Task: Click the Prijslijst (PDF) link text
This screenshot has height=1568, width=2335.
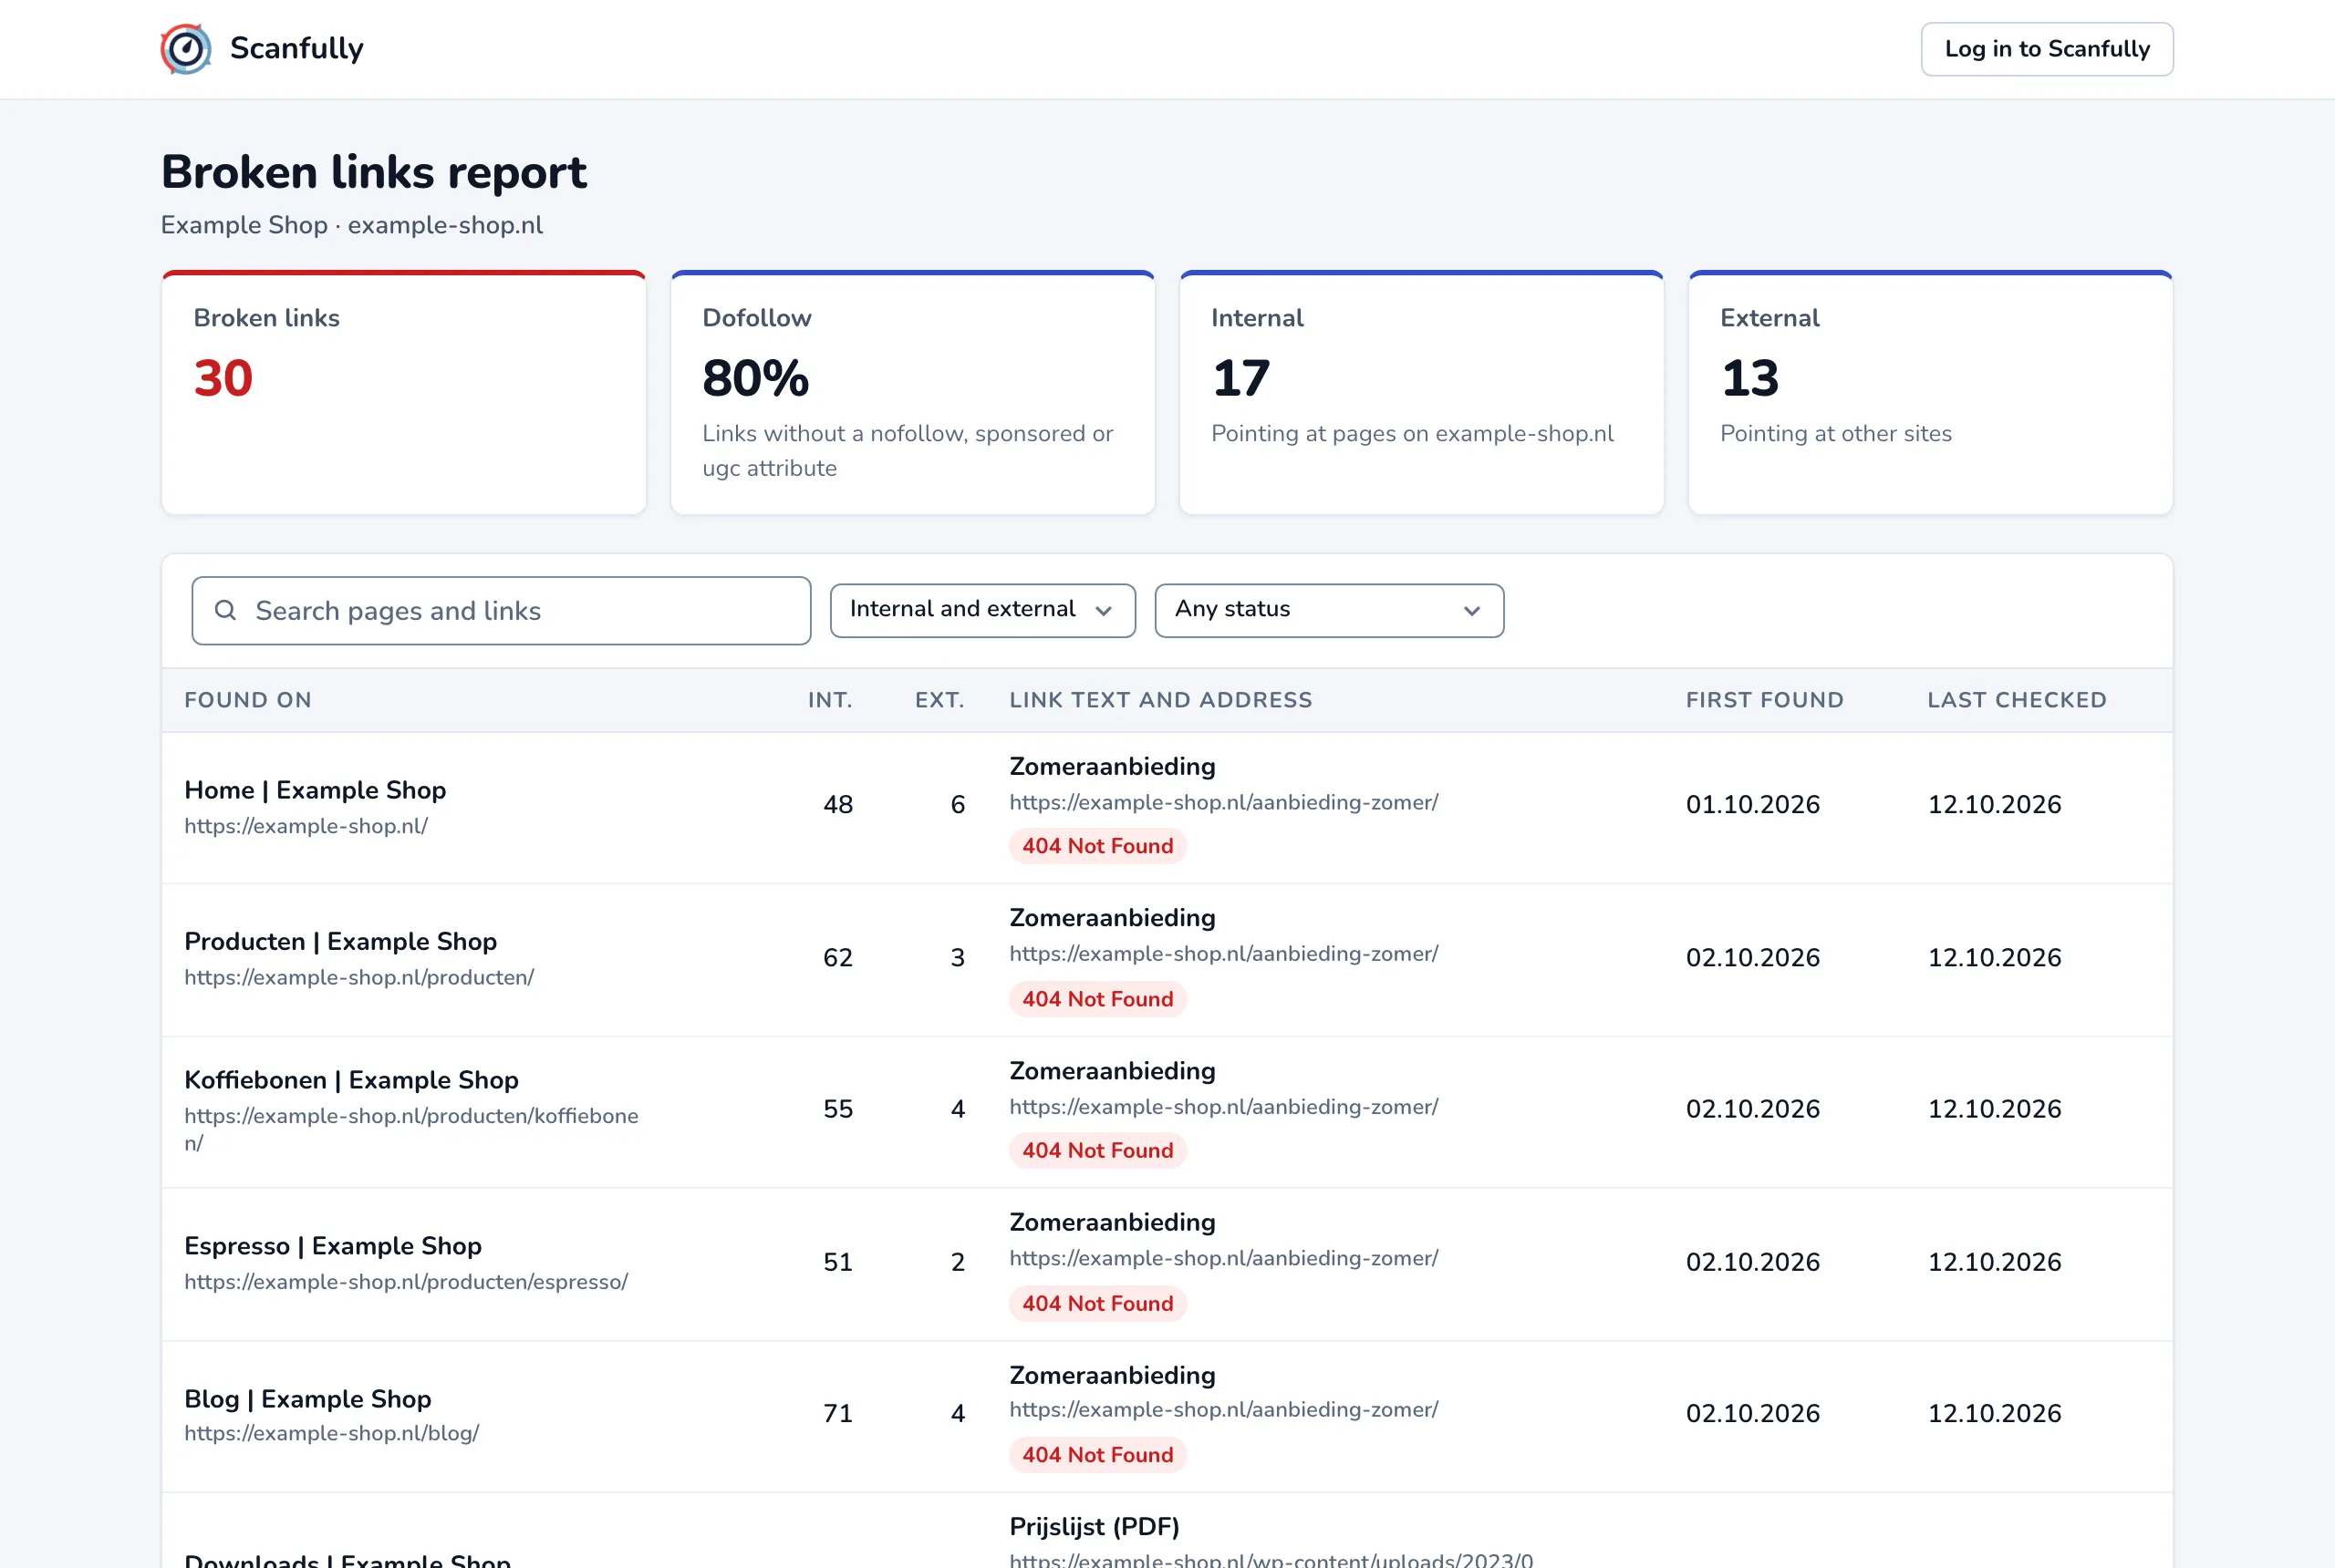Action: coord(1095,1527)
